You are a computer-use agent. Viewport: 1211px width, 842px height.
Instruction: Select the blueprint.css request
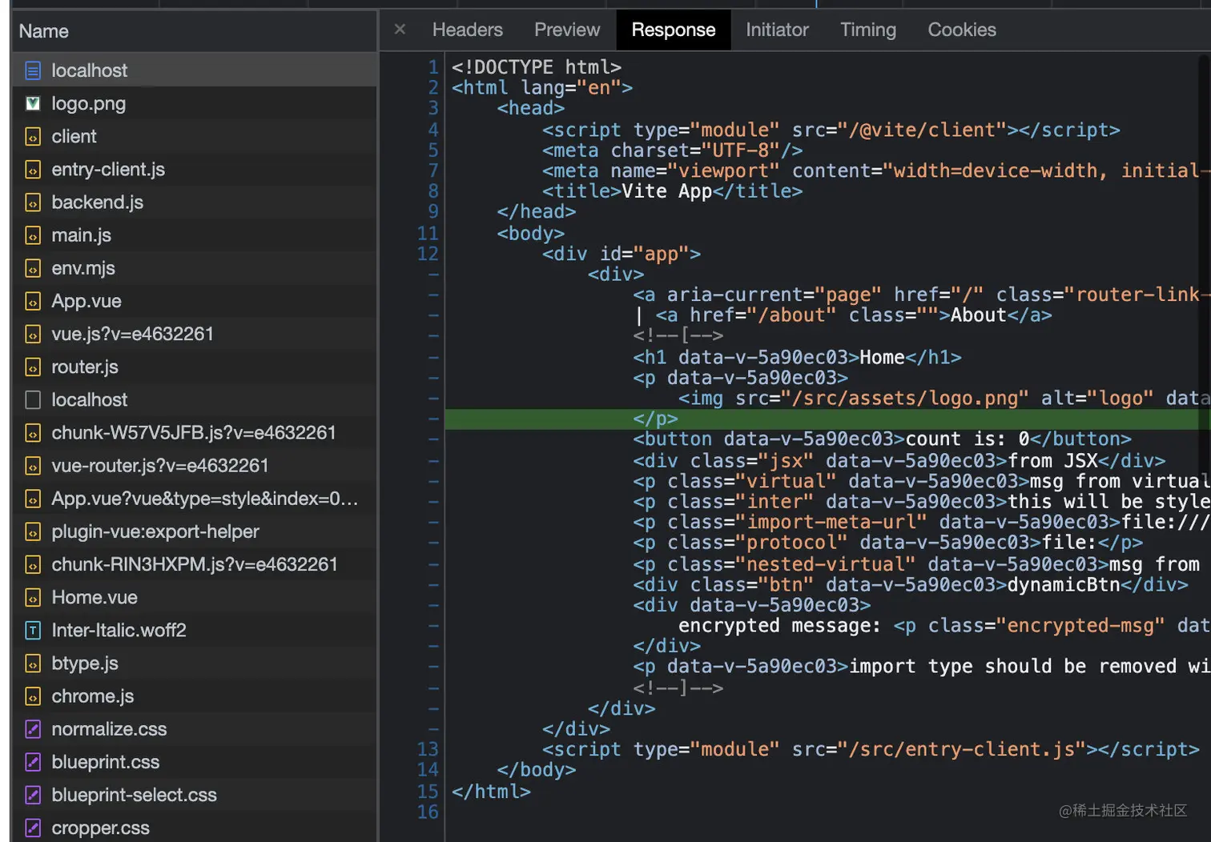click(x=195, y=762)
